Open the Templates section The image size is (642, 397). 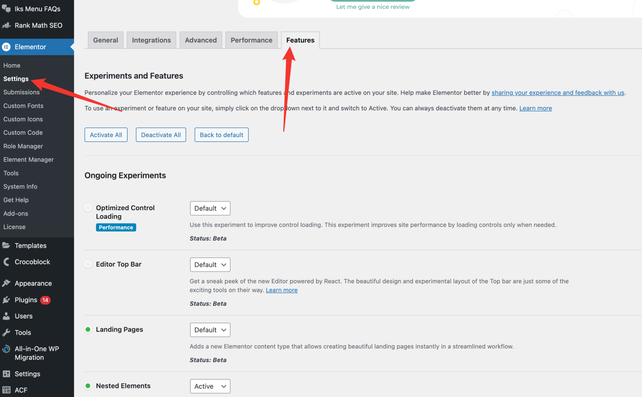click(x=30, y=245)
